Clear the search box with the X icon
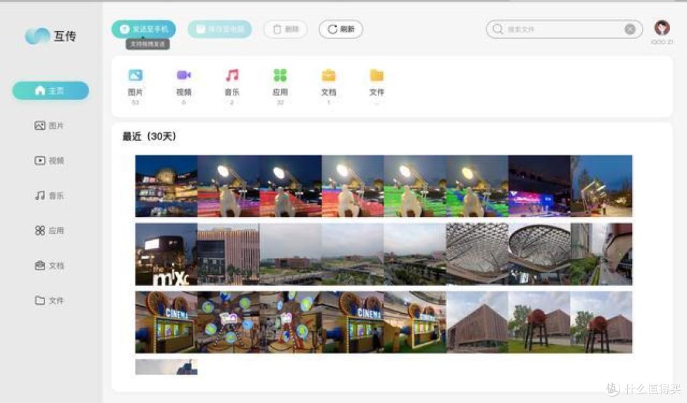The image size is (687, 403). click(630, 29)
